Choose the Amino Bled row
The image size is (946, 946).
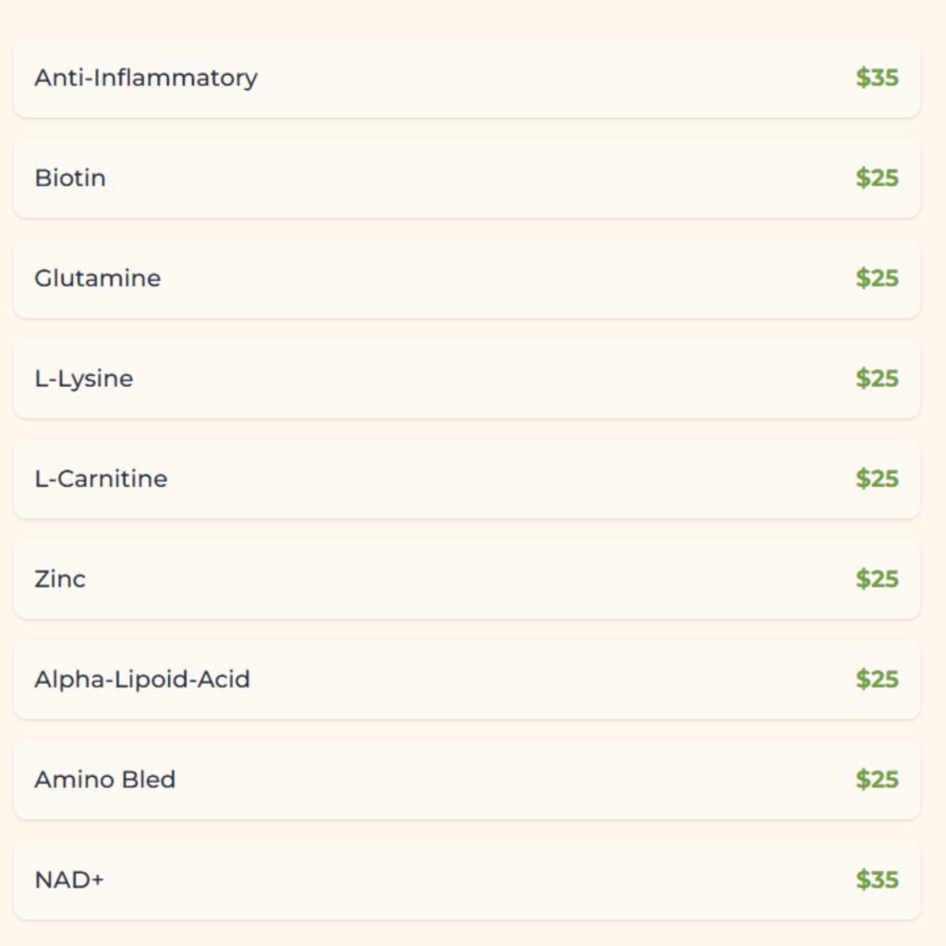467,780
